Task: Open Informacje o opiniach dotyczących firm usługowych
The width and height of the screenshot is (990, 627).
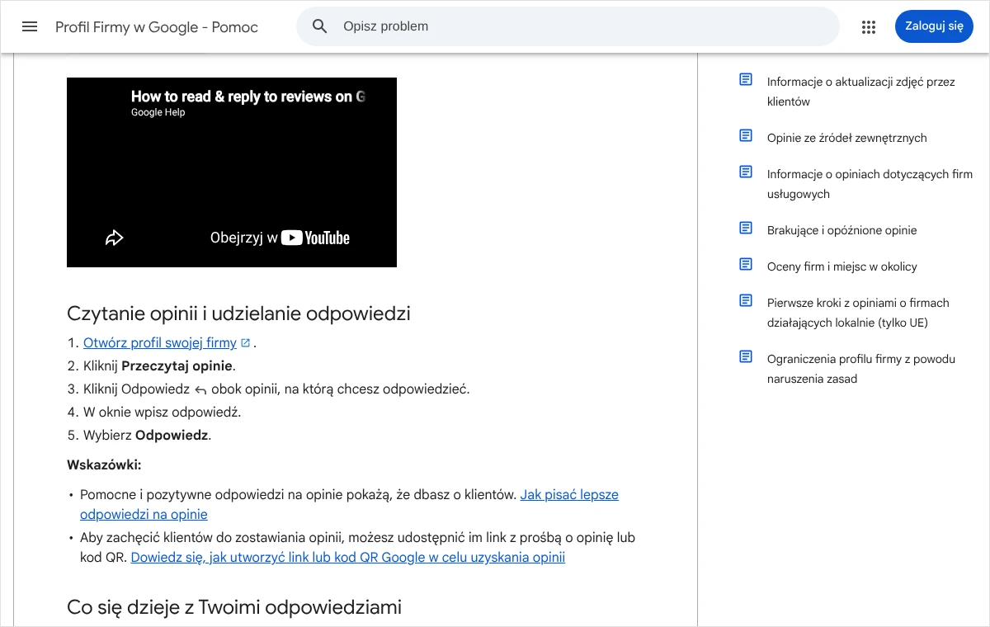Action: pos(870,184)
